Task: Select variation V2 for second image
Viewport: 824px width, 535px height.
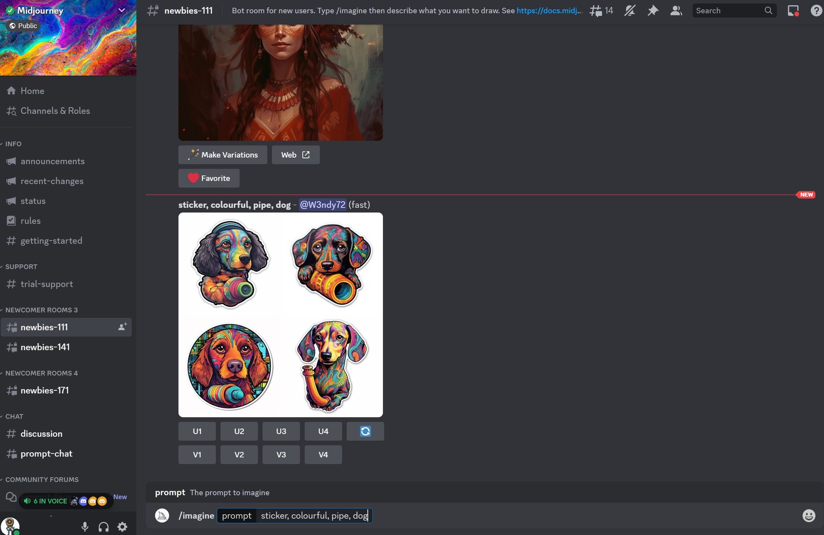Action: click(239, 454)
